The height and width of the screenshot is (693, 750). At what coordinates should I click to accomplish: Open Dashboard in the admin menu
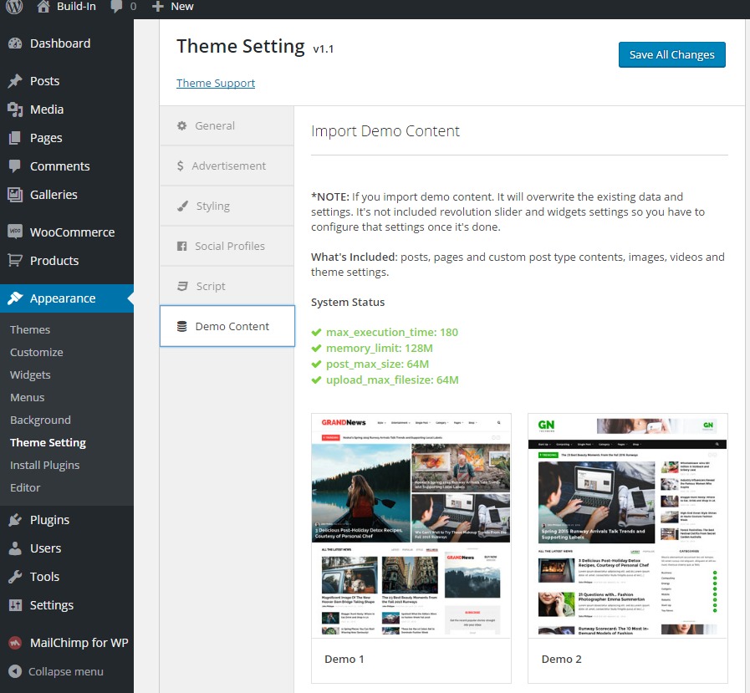tap(67, 43)
